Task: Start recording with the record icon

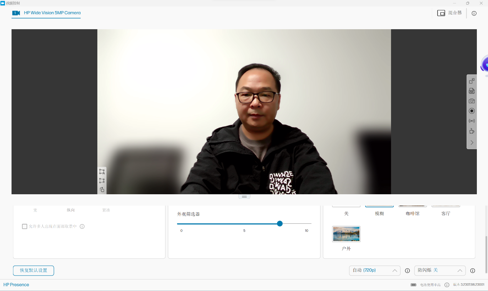Action: tap(471, 111)
